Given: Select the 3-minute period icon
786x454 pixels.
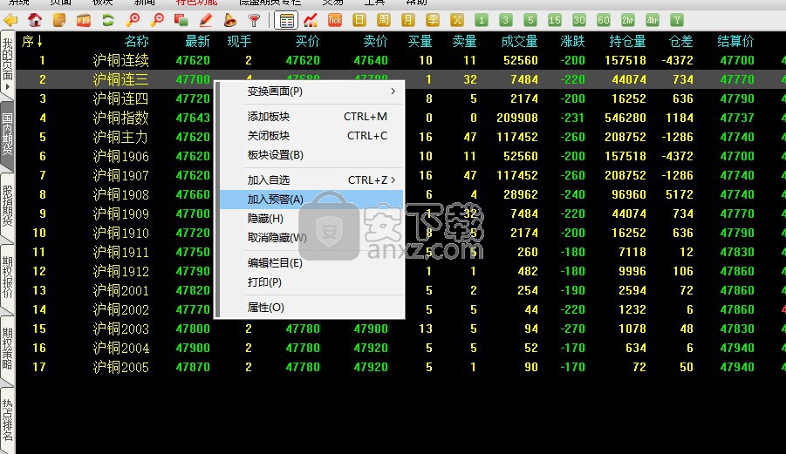Looking at the screenshot, I should click(506, 21).
